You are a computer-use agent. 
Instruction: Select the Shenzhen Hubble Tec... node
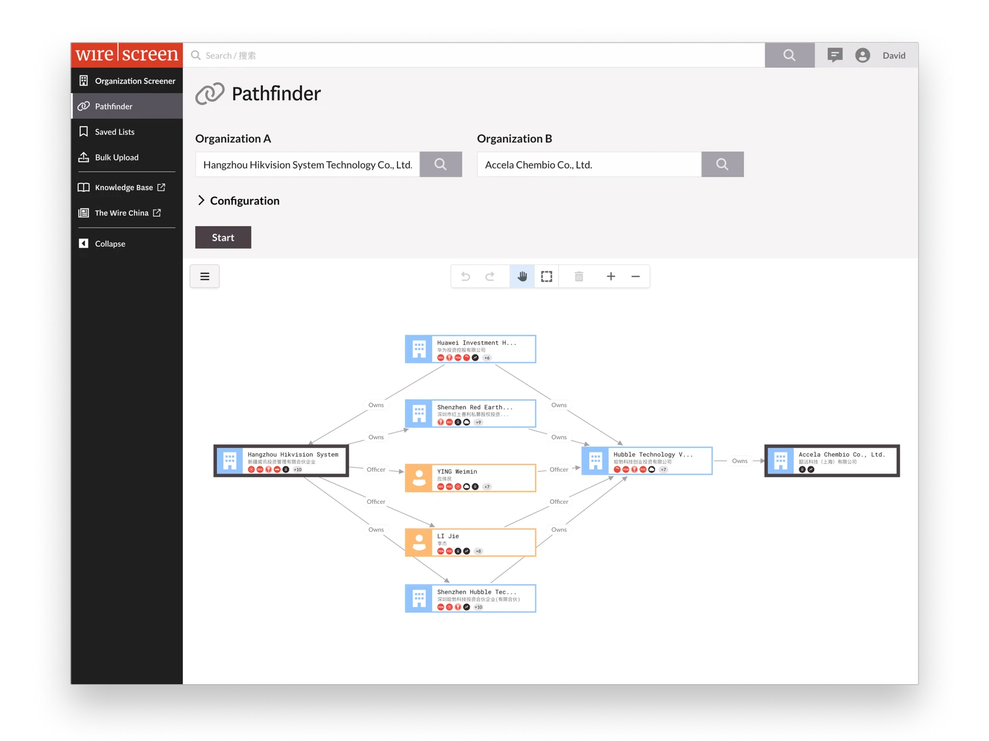470,598
